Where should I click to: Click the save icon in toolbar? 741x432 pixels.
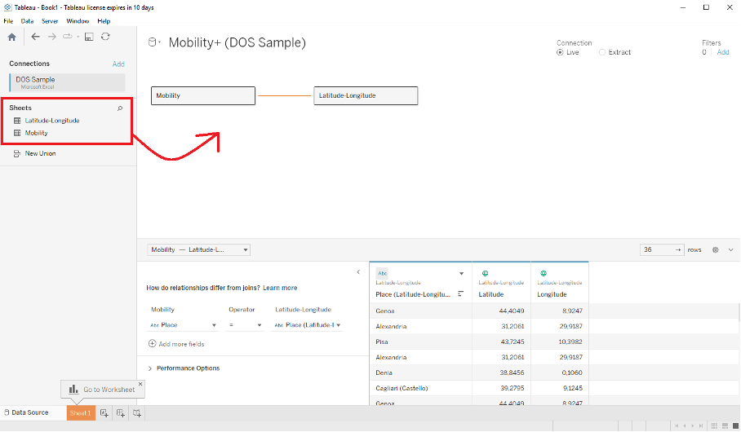[89, 37]
